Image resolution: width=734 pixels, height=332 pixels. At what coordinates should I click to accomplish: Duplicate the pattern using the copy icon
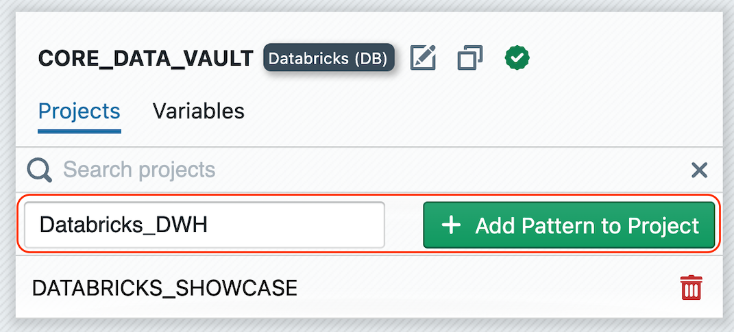(x=470, y=58)
